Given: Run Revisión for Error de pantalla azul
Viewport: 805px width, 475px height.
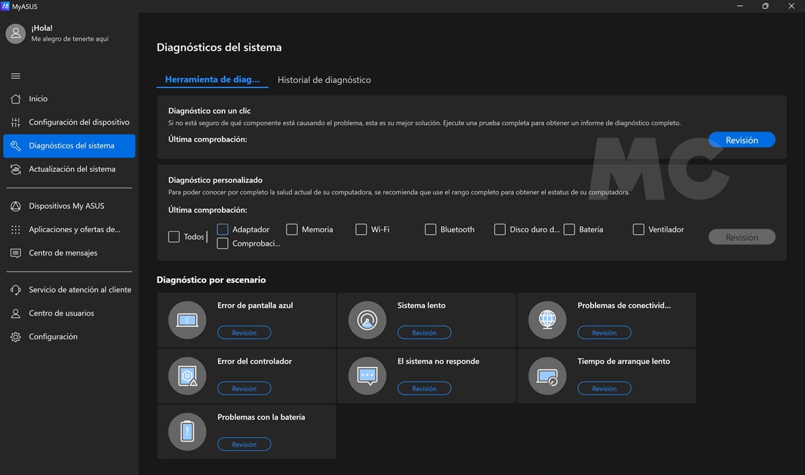Looking at the screenshot, I should pos(244,333).
